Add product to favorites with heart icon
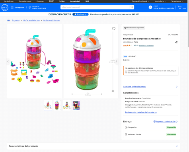 pyautogui.click(x=114, y=29)
